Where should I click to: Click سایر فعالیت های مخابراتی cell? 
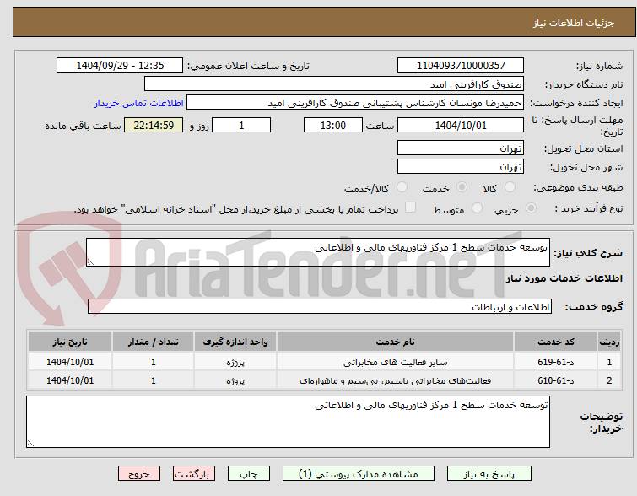pyautogui.click(x=396, y=362)
